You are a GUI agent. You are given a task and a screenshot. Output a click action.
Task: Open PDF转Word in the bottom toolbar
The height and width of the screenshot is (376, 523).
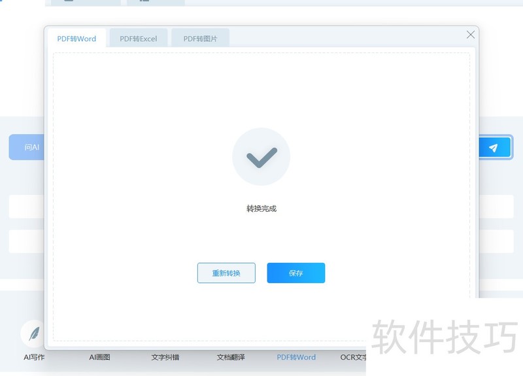pos(296,358)
